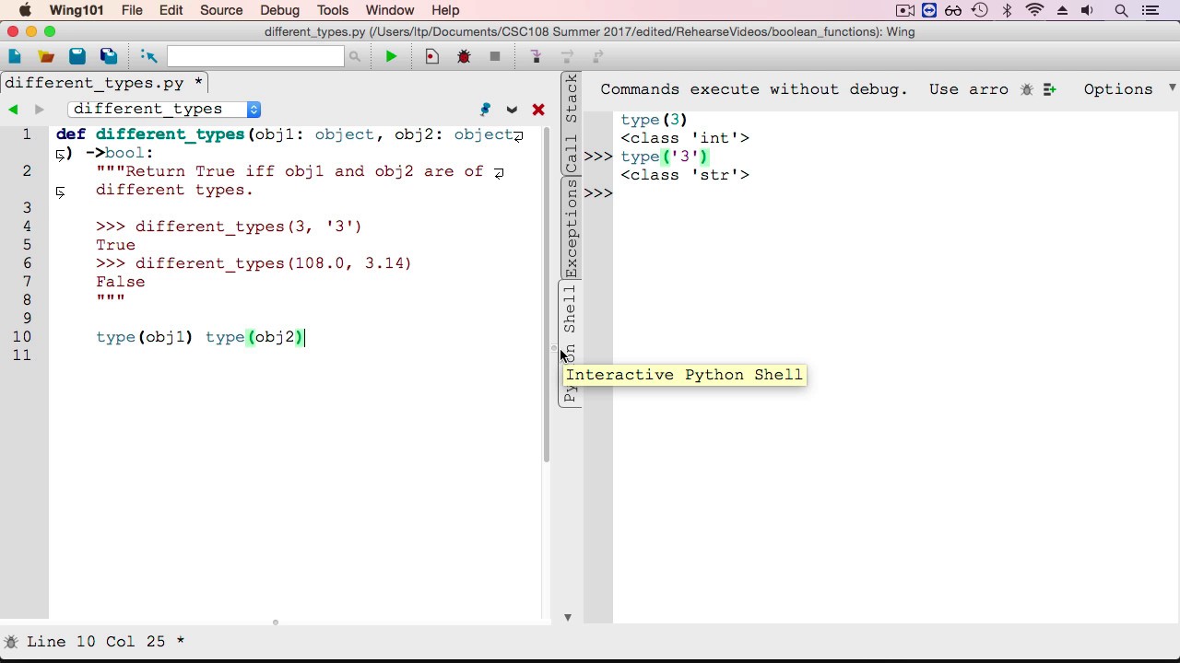This screenshot has width=1180, height=663.
Task: Open the shell Options menu
Action: 1118,89
